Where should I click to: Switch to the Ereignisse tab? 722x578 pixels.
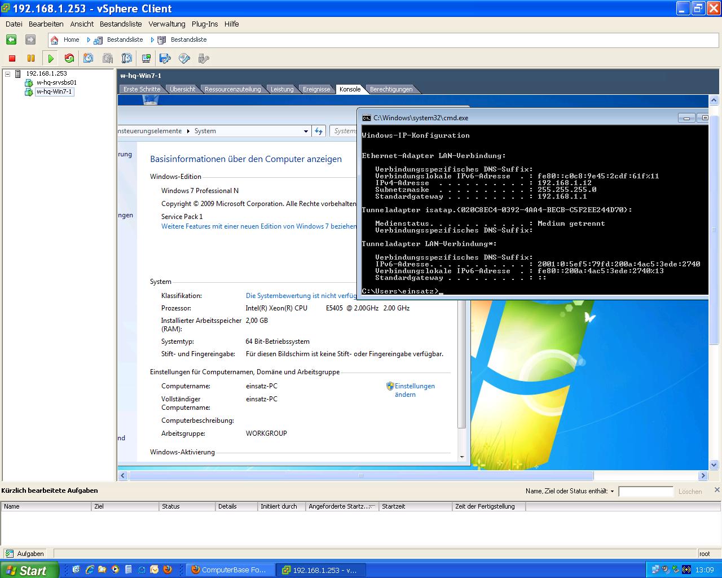(316, 89)
